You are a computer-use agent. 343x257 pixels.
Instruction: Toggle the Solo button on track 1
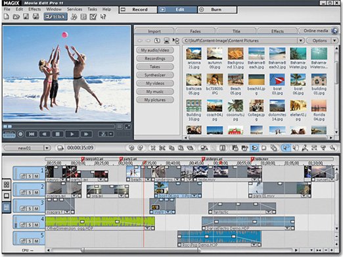tap(30, 176)
